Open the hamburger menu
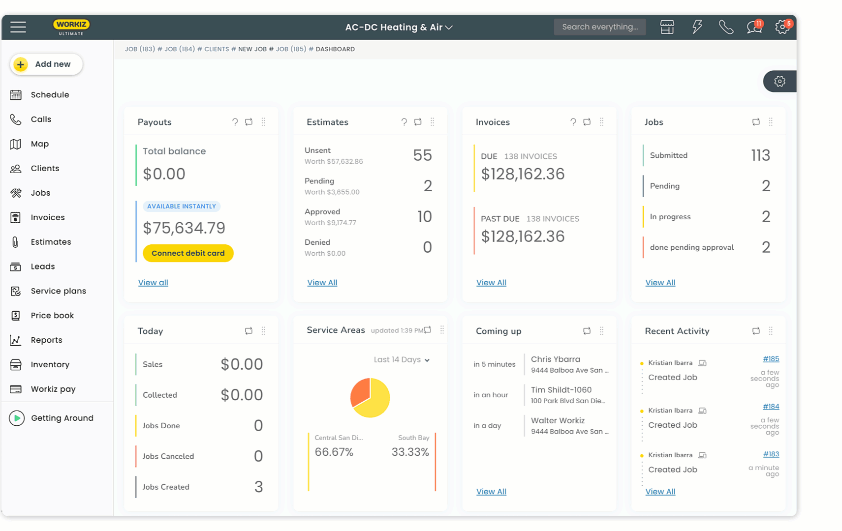Screen dimensions: 842x531 click(x=18, y=27)
